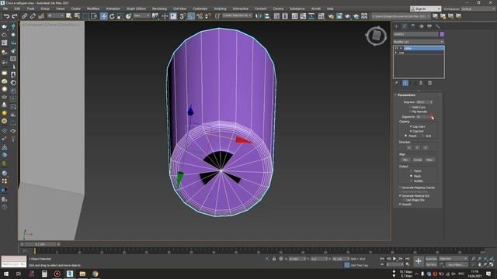Expand the Line base object arrow
This screenshot has width=497, height=279.
[x=396, y=53]
